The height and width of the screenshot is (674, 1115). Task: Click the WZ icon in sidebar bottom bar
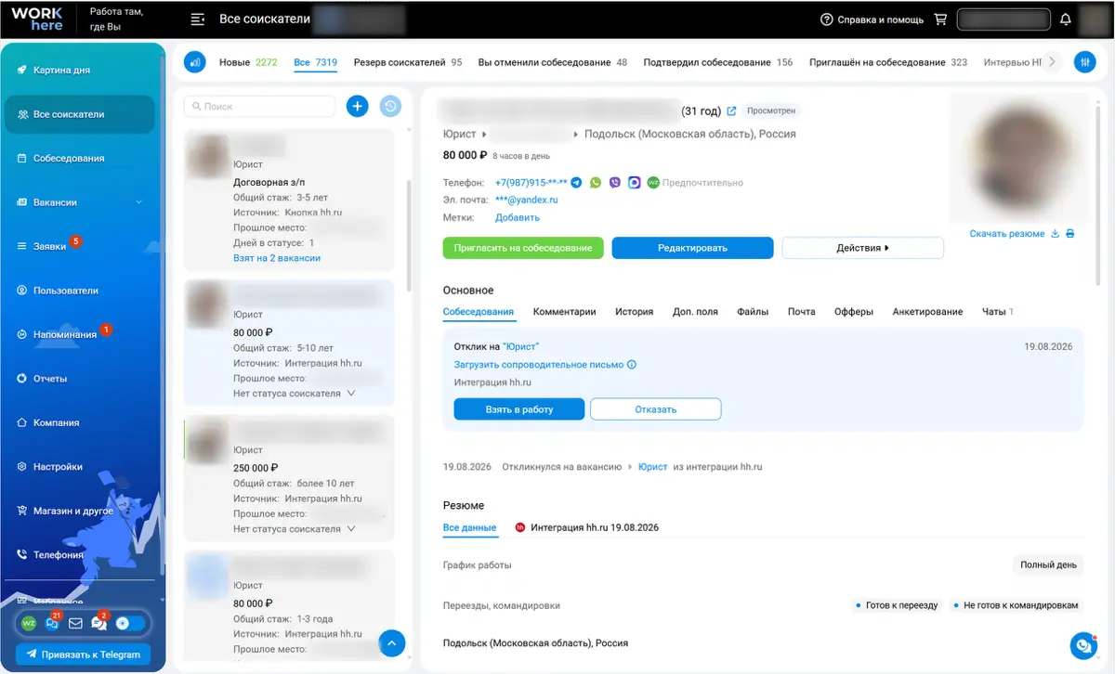click(29, 623)
